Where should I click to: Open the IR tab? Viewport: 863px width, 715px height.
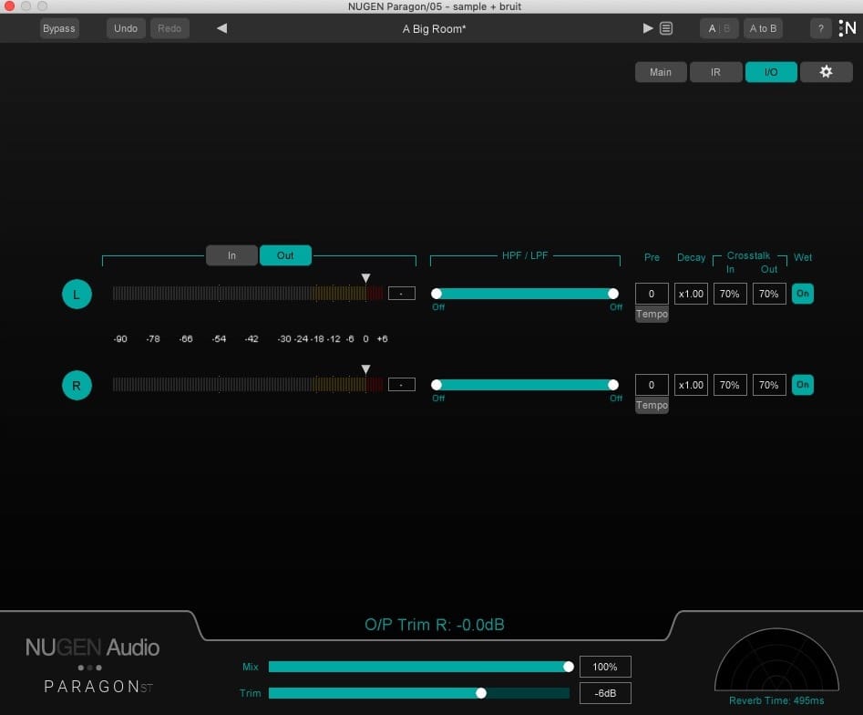[x=716, y=71]
